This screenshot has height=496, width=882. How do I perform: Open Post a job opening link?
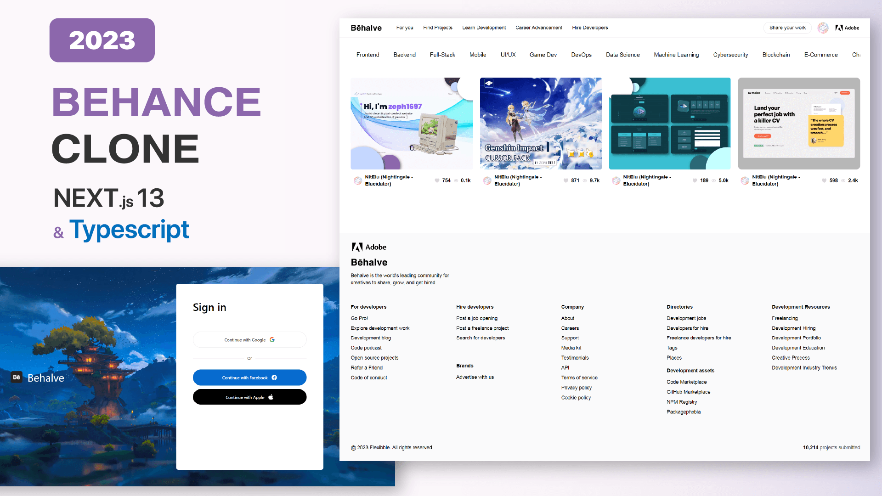tap(477, 318)
